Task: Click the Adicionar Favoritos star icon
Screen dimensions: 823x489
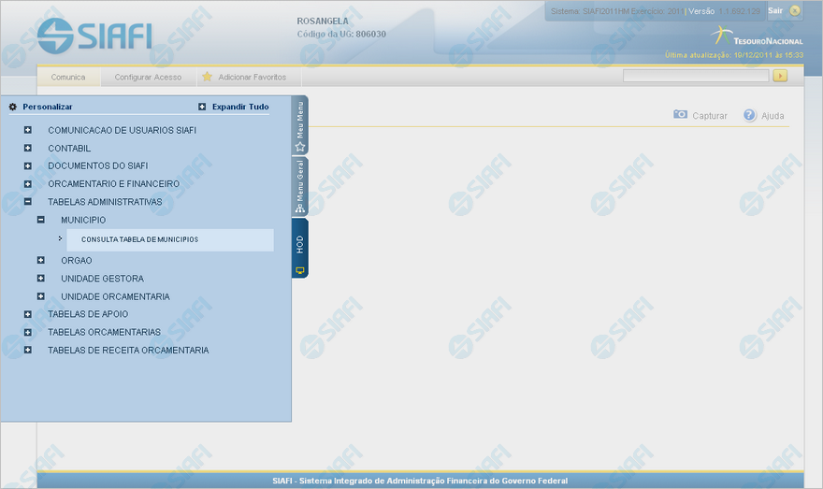Action: (208, 77)
